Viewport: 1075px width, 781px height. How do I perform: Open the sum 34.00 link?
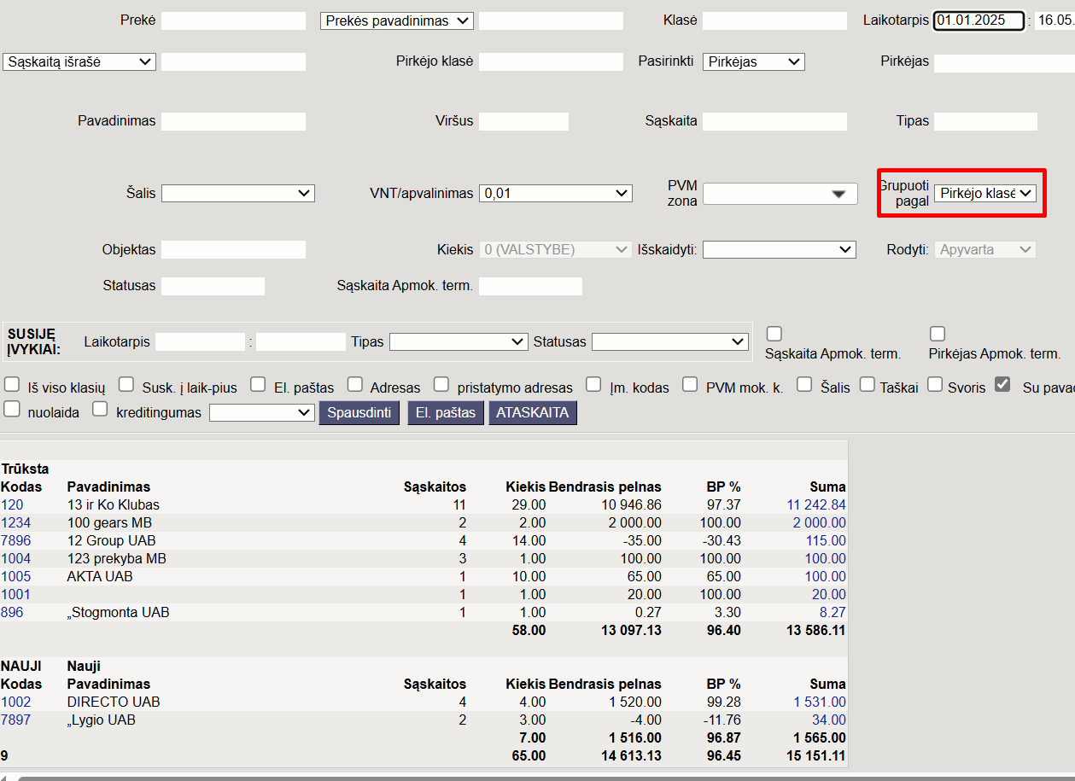click(829, 720)
